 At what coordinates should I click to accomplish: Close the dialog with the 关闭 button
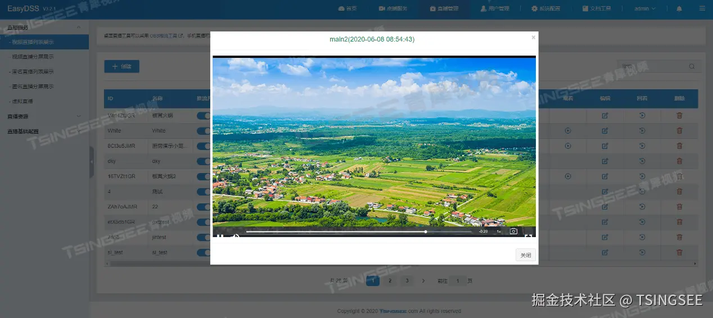coord(526,255)
